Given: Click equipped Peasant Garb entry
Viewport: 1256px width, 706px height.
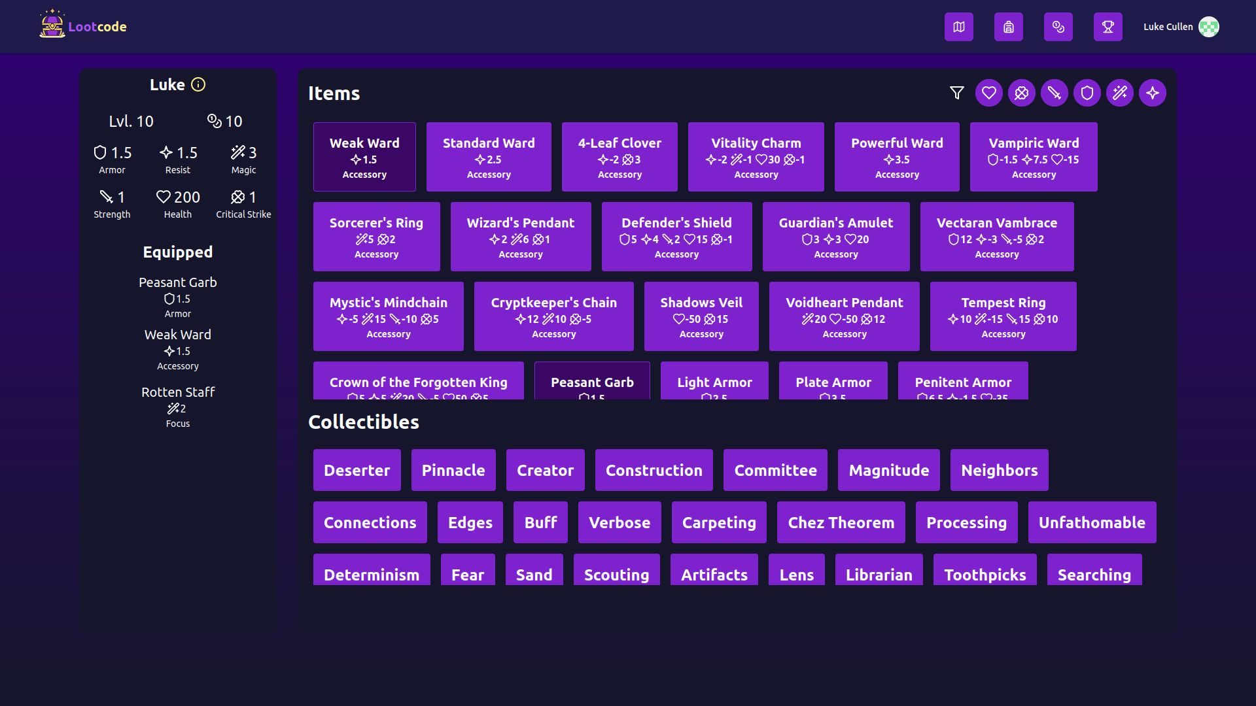Looking at the screenshot, I should (x=178, y=297).
